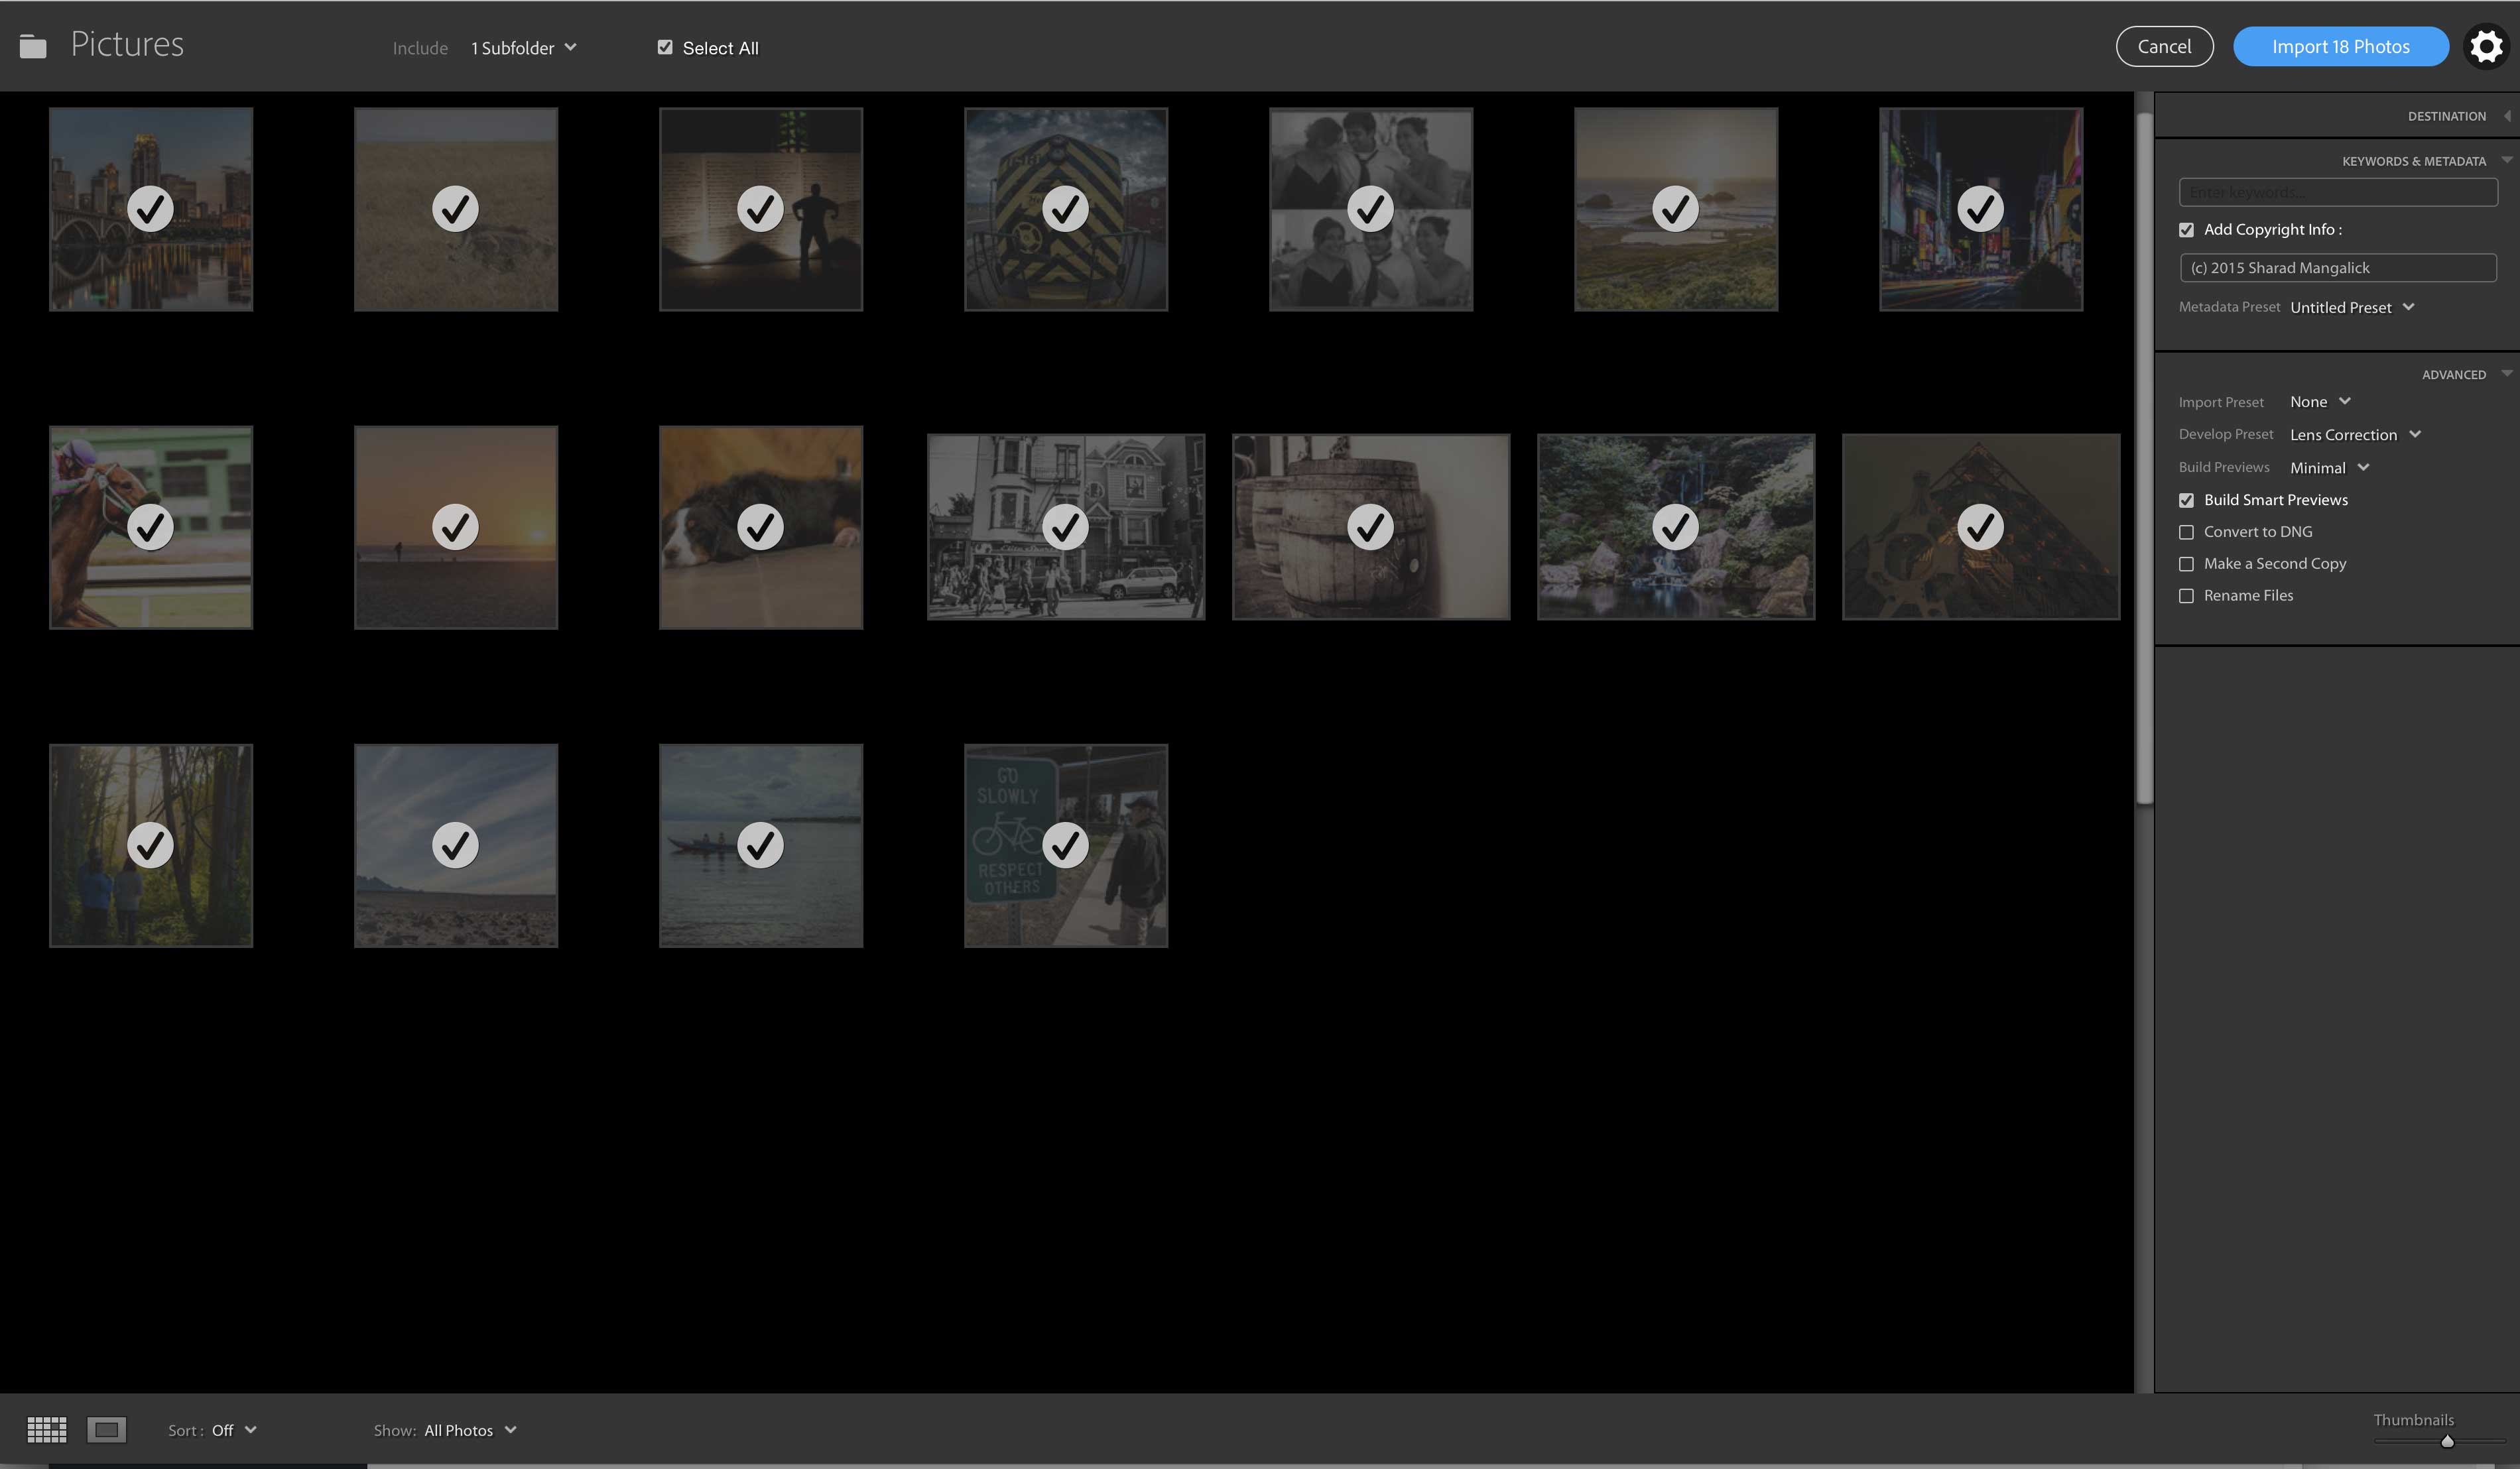Switch to single photo loupe view icon
The image size is (2520, 1469).
pos(107,1429)
